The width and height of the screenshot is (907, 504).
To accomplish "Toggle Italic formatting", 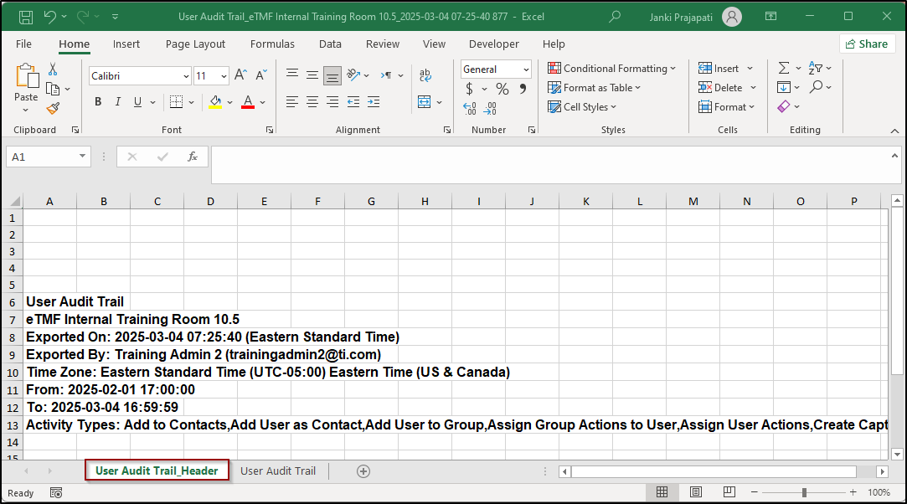I will (118, 102).
